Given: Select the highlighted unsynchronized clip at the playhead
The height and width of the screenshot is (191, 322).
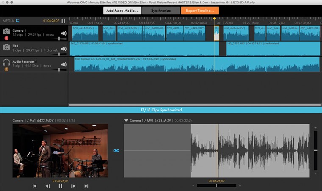Looking at the screenshot, I should tap(217, 33).
